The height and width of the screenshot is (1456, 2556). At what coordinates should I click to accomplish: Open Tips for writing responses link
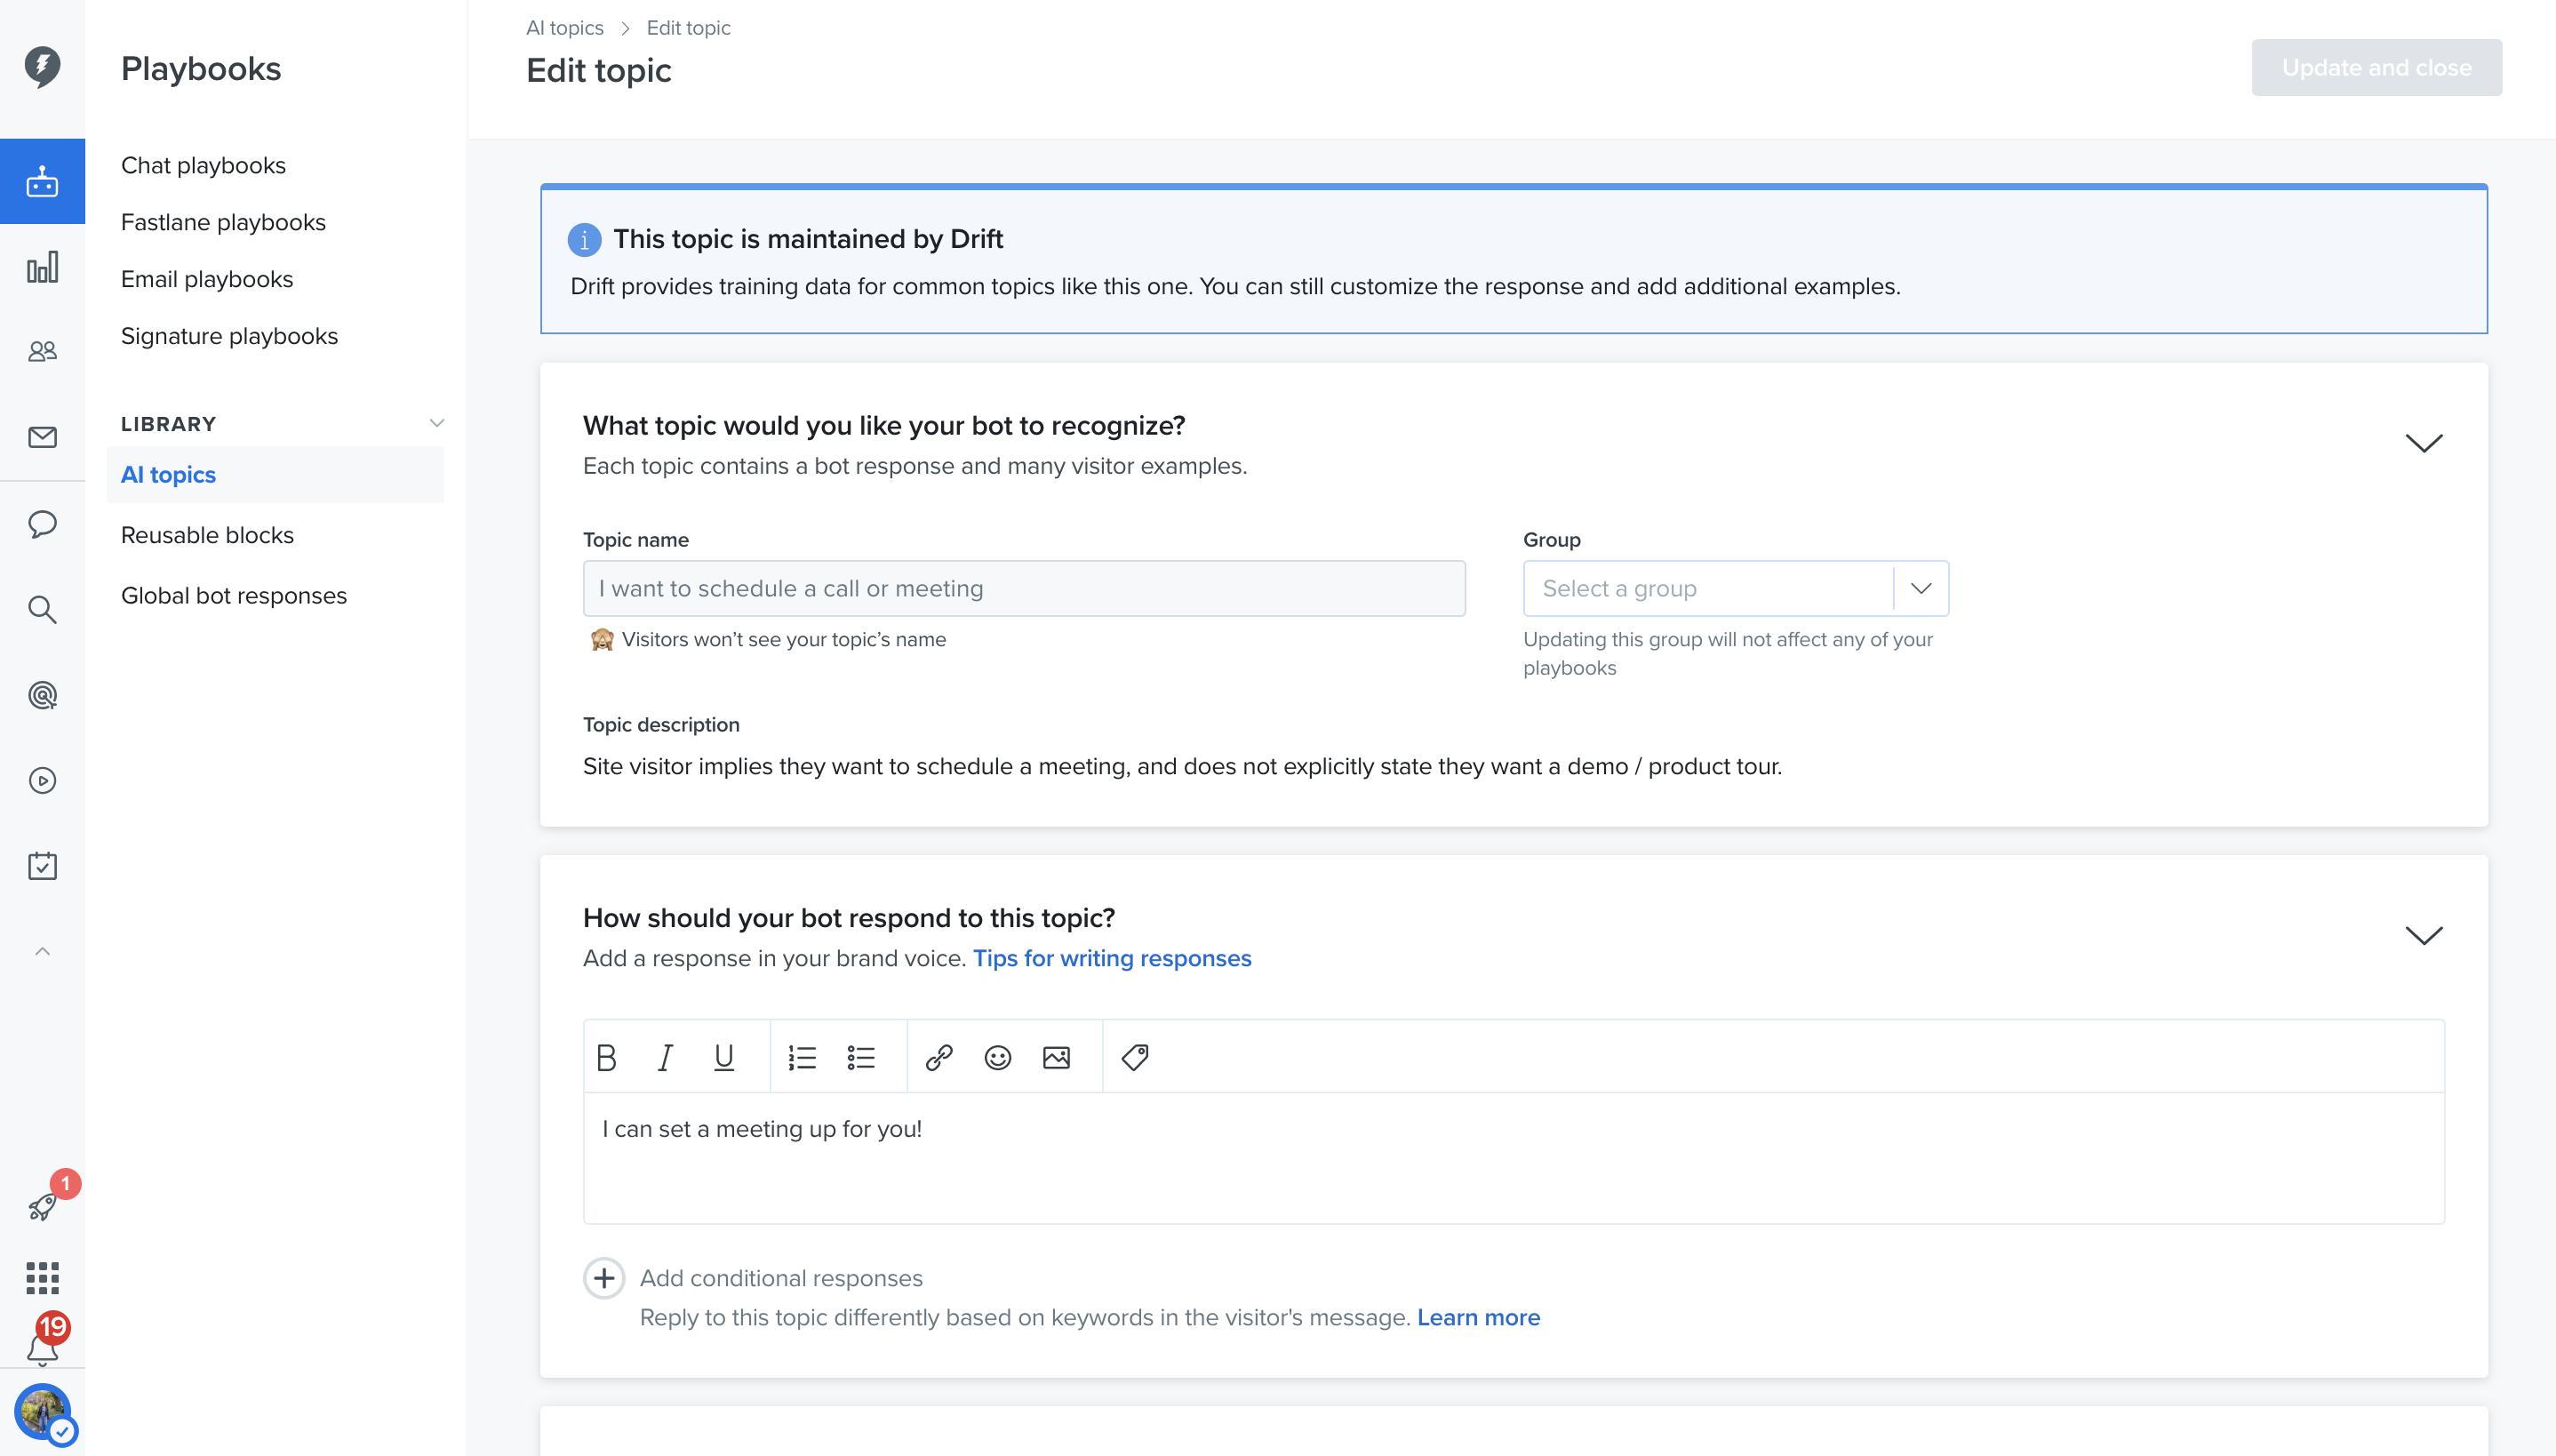pos(1112,958)
